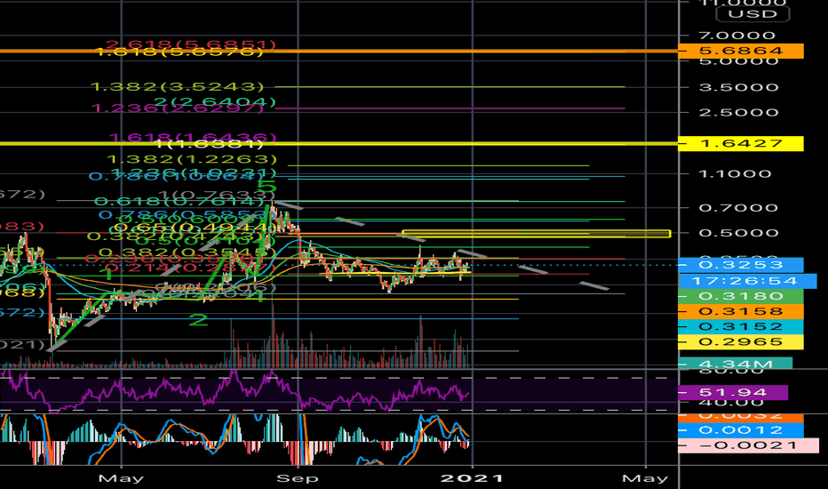This screenshot has width=828, height=489.
Task: Click the Sep label on time axis
Action: point(298,478)
